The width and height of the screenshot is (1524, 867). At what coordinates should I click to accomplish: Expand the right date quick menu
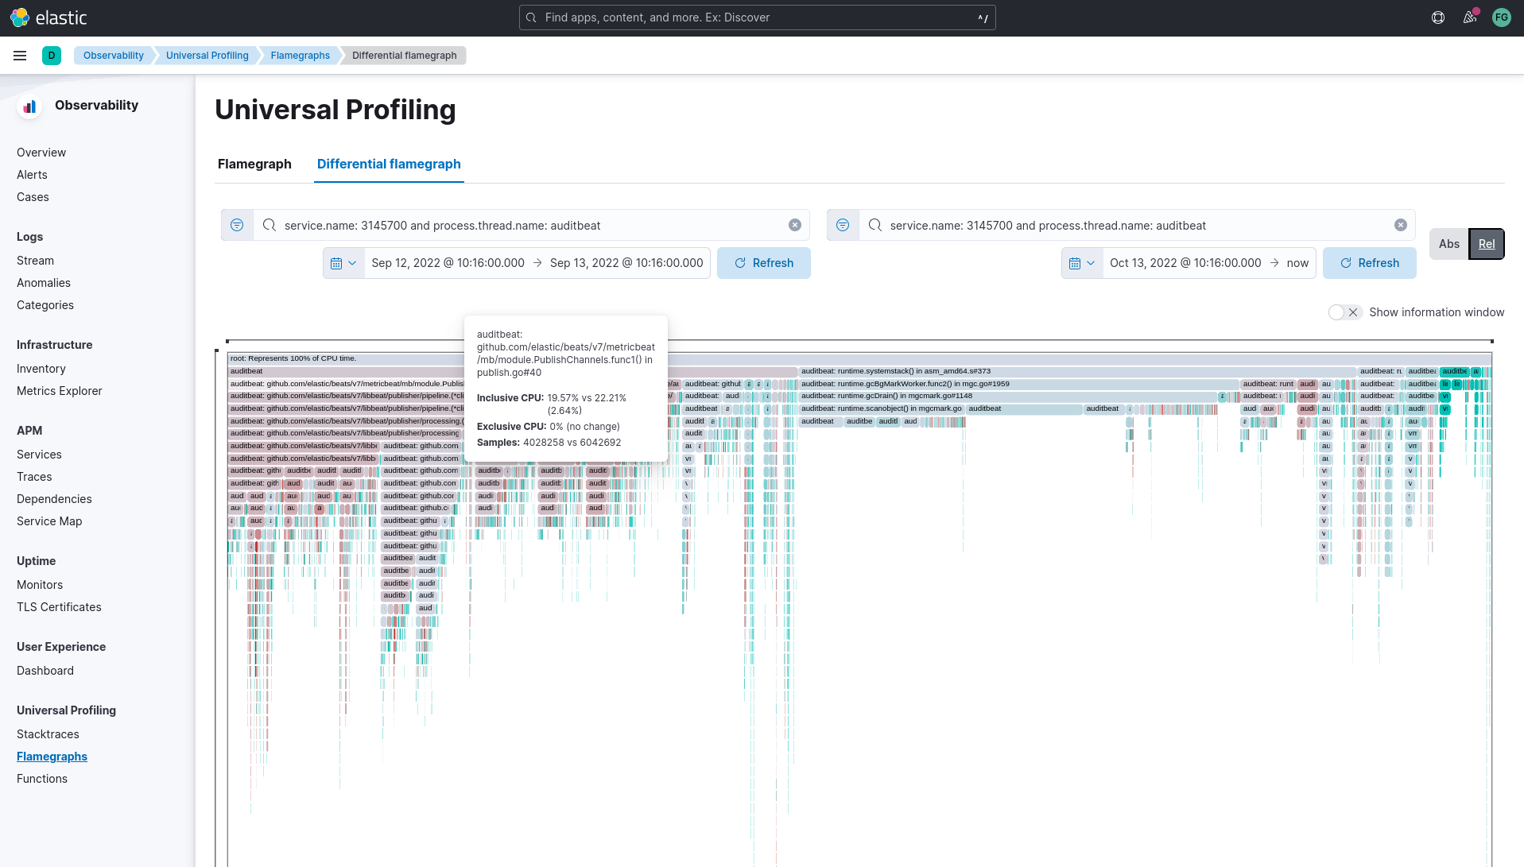click(1082, 263)
